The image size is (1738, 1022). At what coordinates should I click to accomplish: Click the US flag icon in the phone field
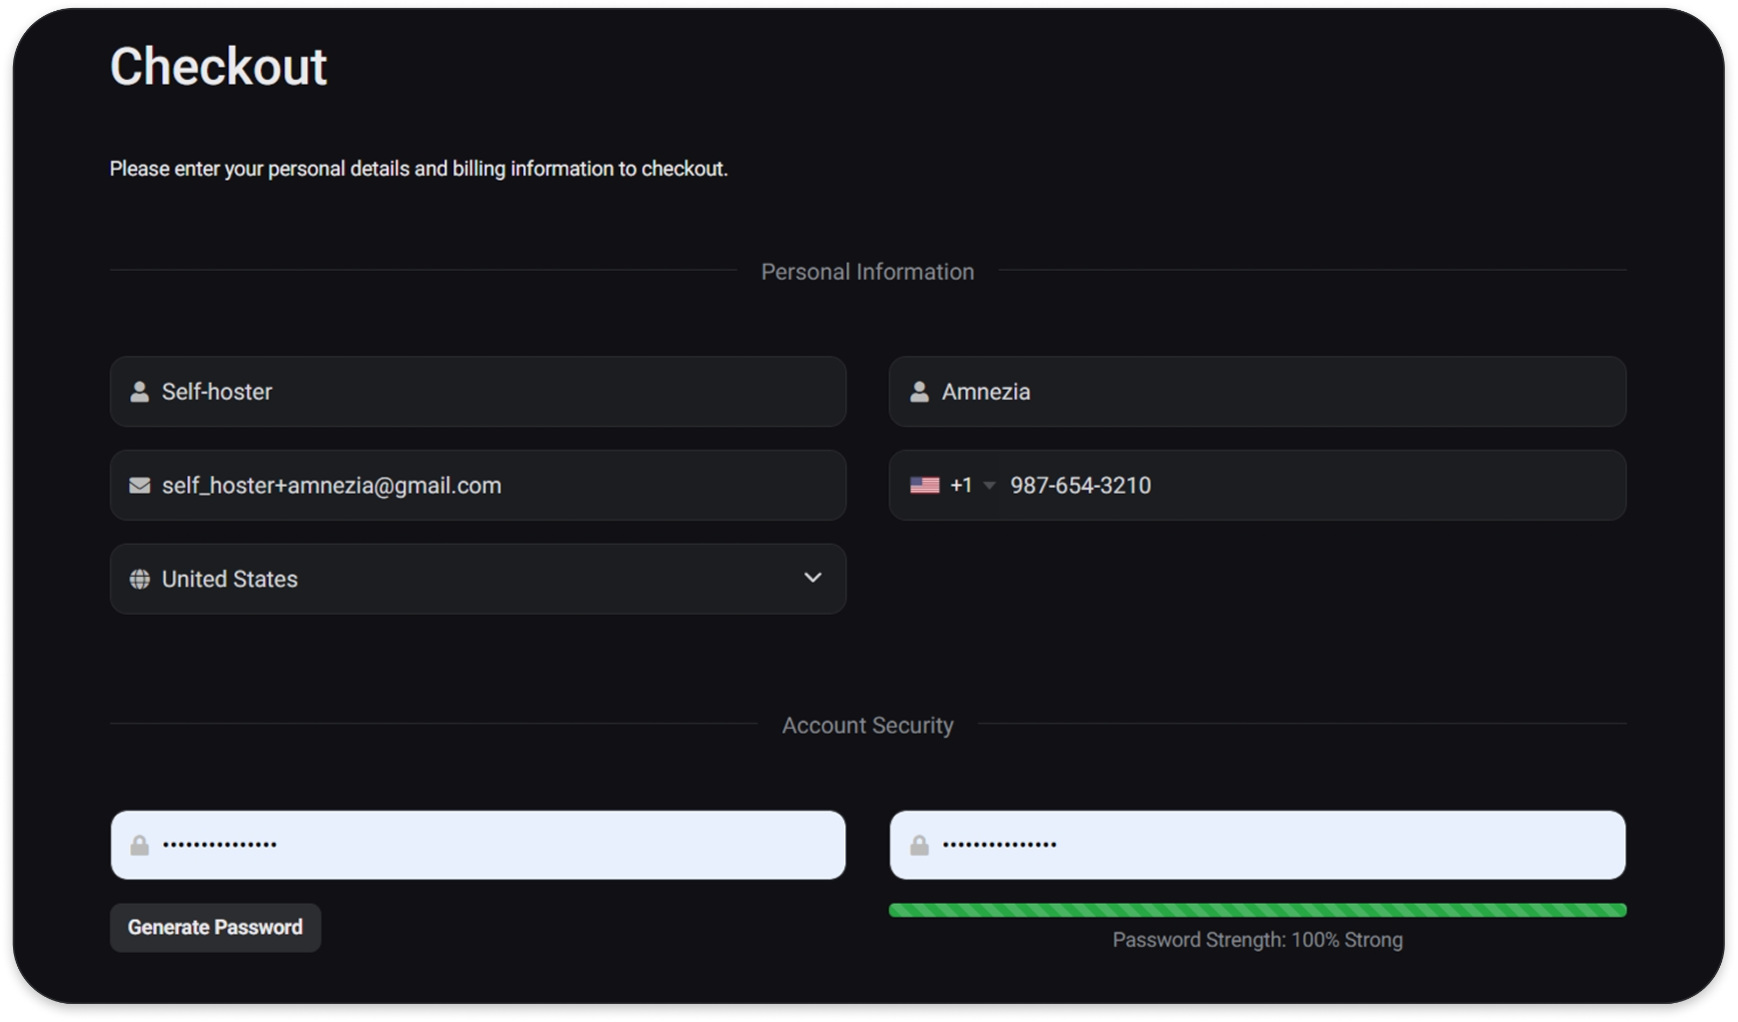[x=924, y=485]
